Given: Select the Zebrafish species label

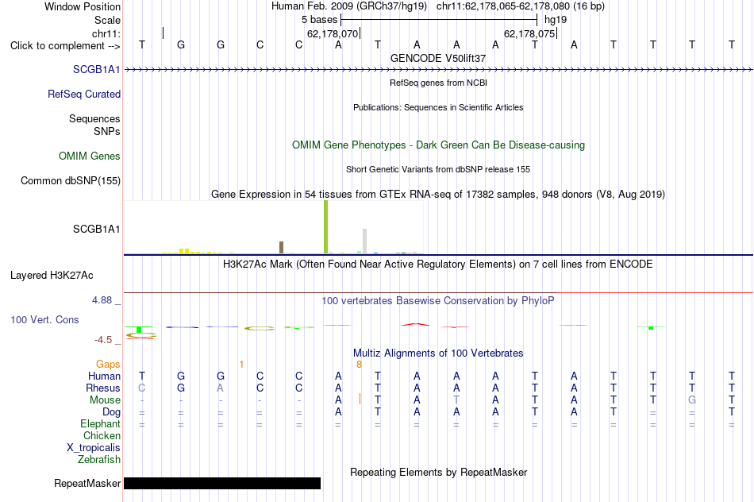Looking at the screenshot, I should click(x=99, y=460).
